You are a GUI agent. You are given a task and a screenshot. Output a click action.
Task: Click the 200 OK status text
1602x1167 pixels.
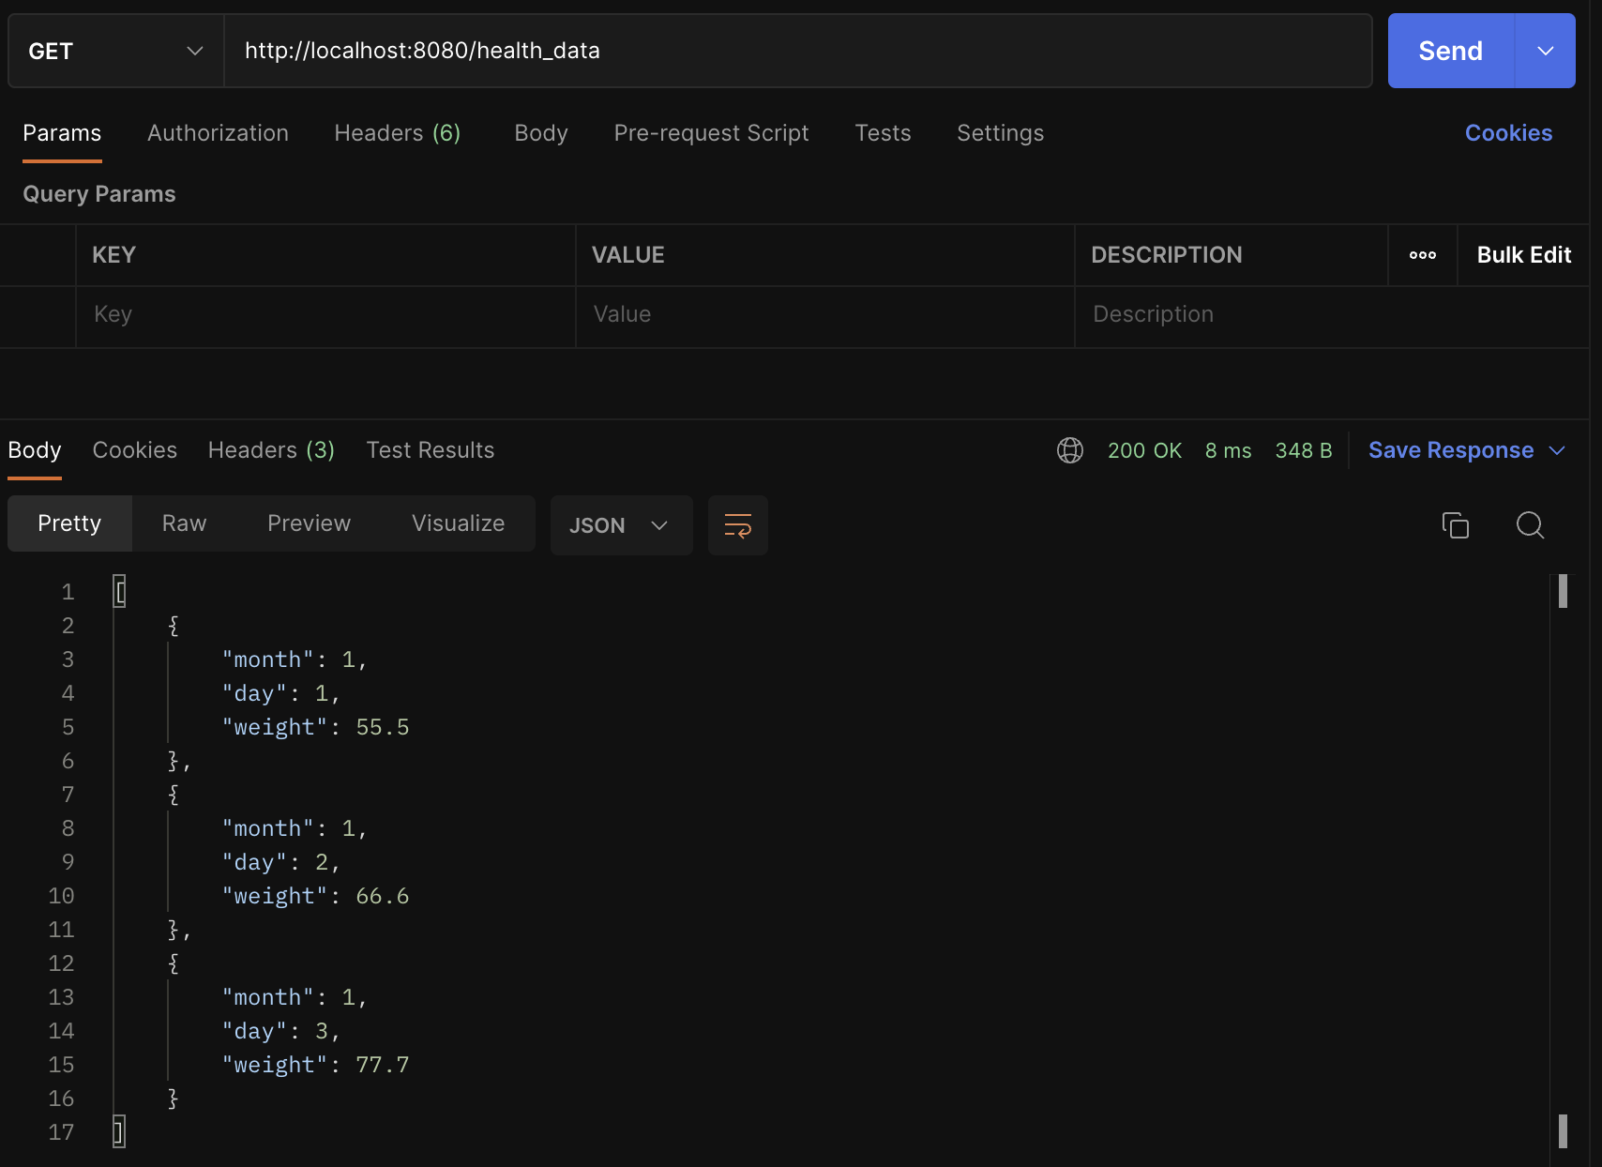(x=1144, y=450)
